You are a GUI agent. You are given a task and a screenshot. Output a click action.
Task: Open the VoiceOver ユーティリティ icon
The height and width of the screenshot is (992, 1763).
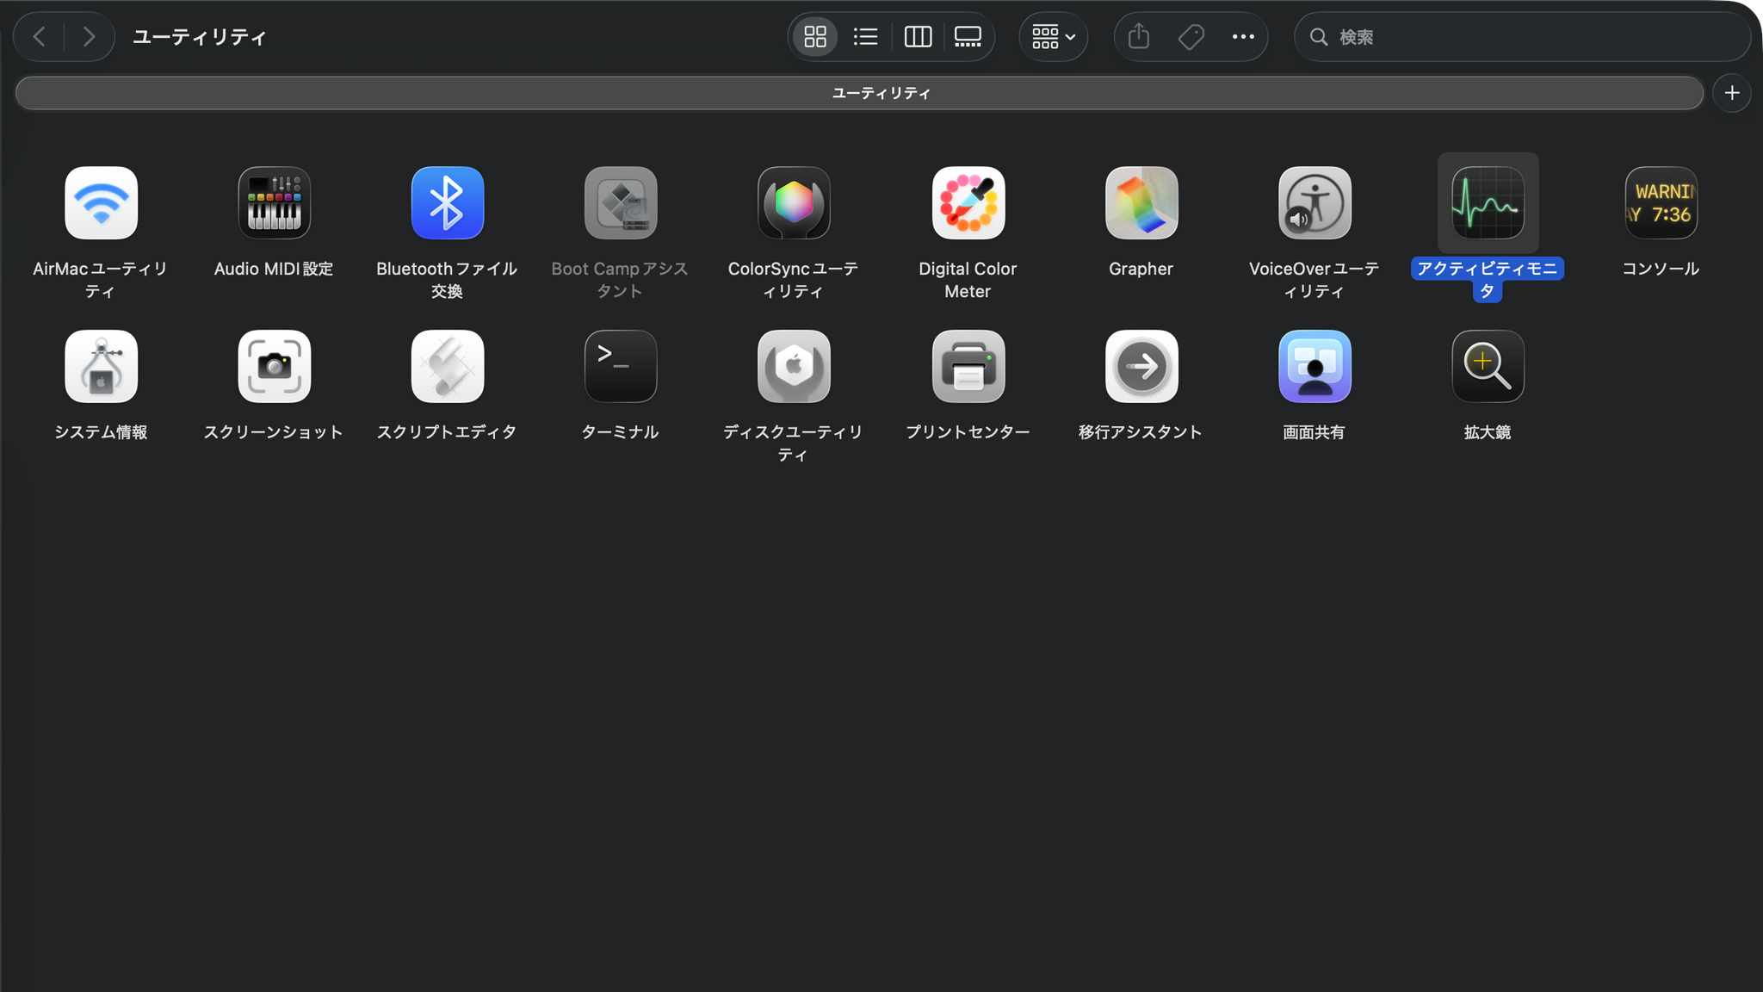pyautogui.click(x=1315, y=203)
